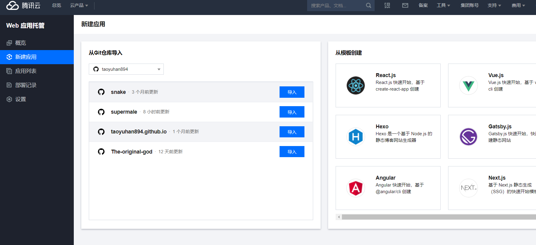Click the Web 应用托管 sidebar title

tap(25, 25)
